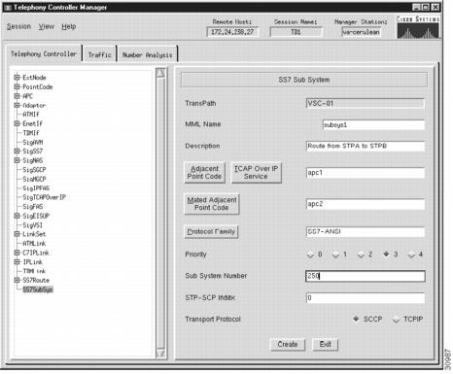
Task: Click the Cisco Systems logo
Action: point(418,27)
